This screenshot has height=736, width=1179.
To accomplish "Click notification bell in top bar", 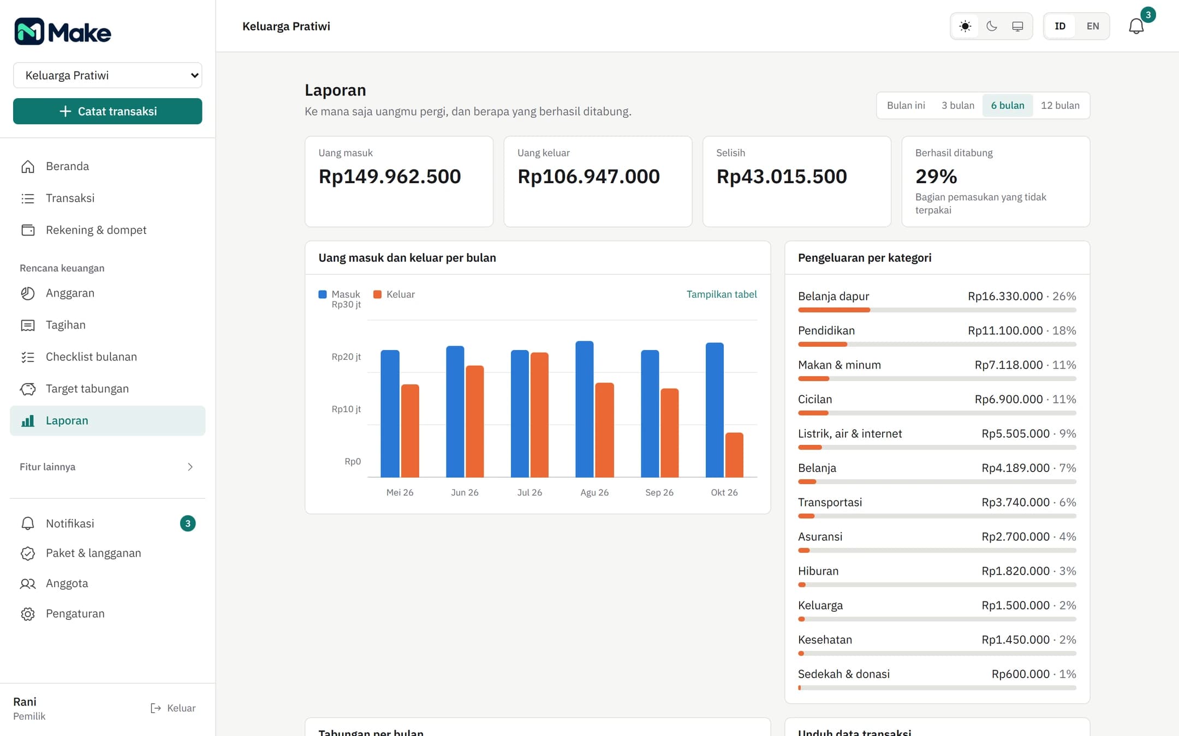I will (1136, 26).
